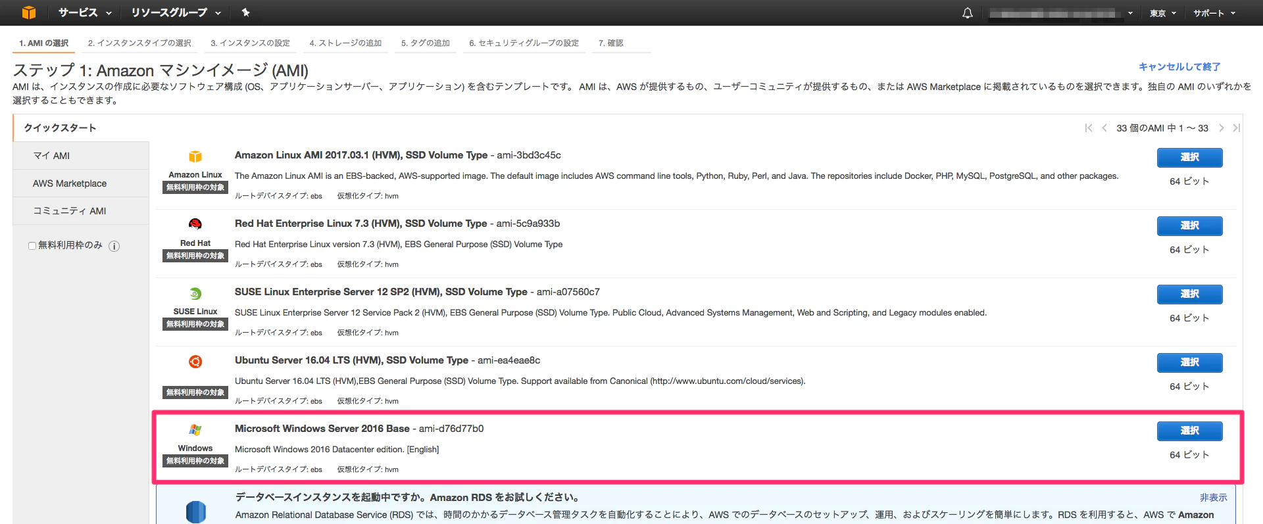Click 選択 button for Amazon Linux AMI

1189,157
